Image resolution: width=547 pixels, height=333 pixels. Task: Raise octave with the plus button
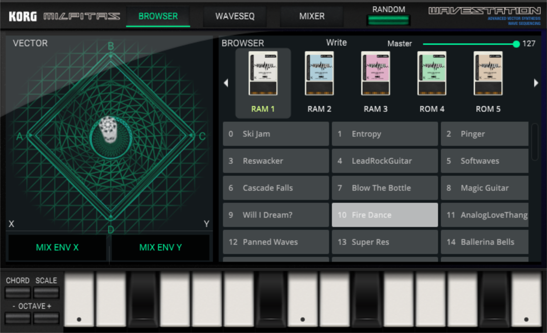coord(46,318)
